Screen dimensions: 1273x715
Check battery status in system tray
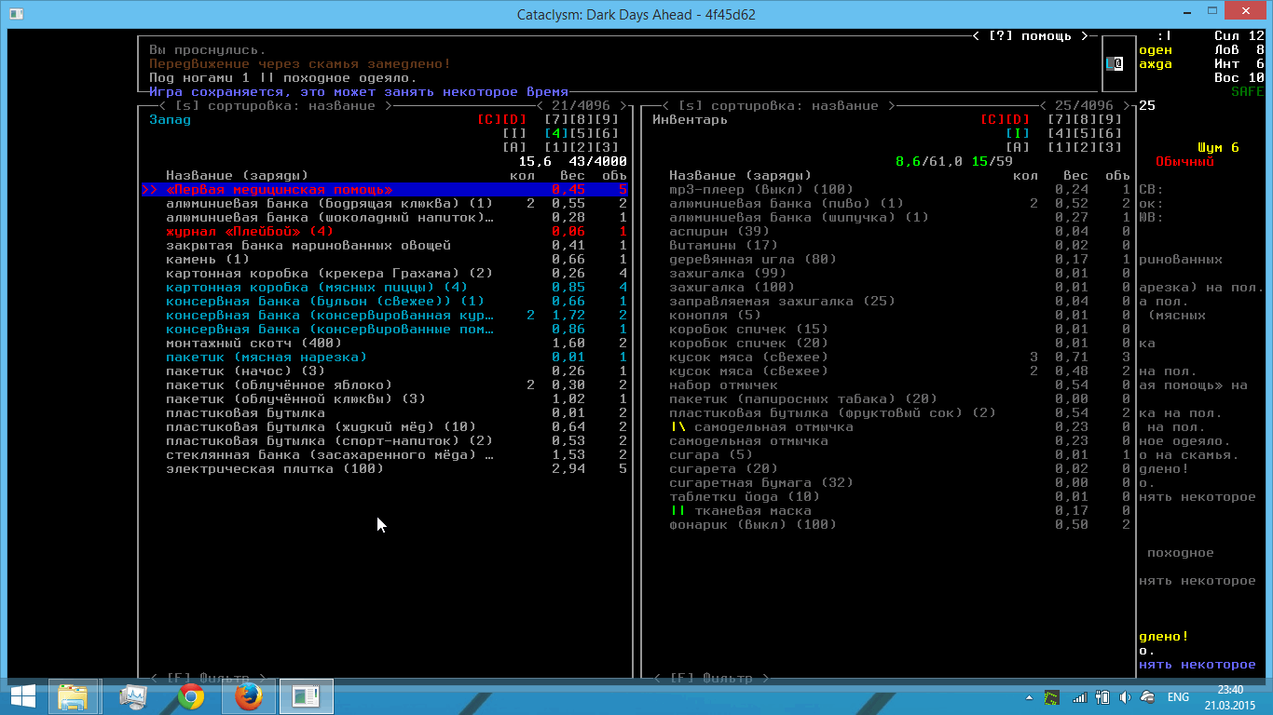click(1102, 697)
